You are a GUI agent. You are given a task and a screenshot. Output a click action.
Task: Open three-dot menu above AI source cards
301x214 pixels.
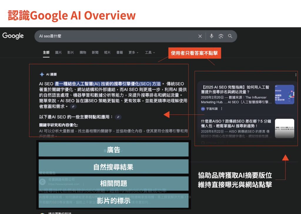coord(296,74)
